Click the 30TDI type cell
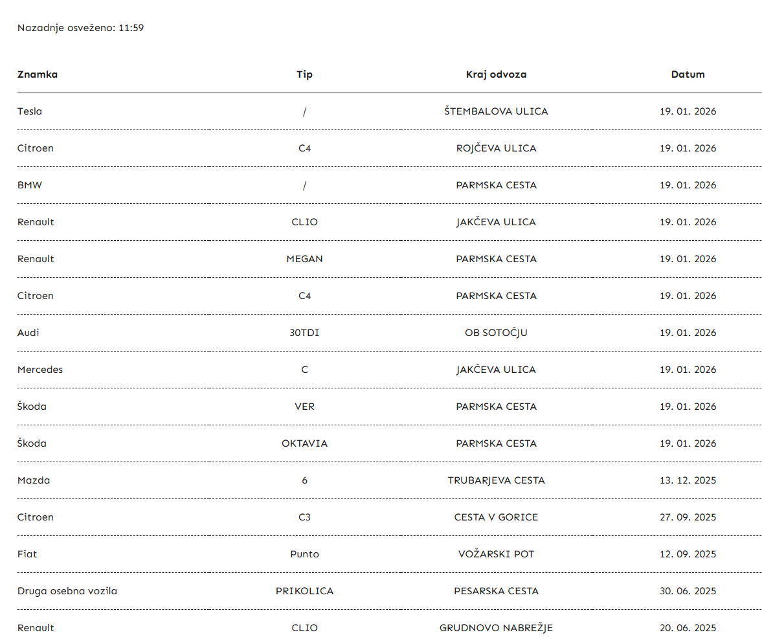The height and width of the screenshot is (637, 762). (304, 333)
